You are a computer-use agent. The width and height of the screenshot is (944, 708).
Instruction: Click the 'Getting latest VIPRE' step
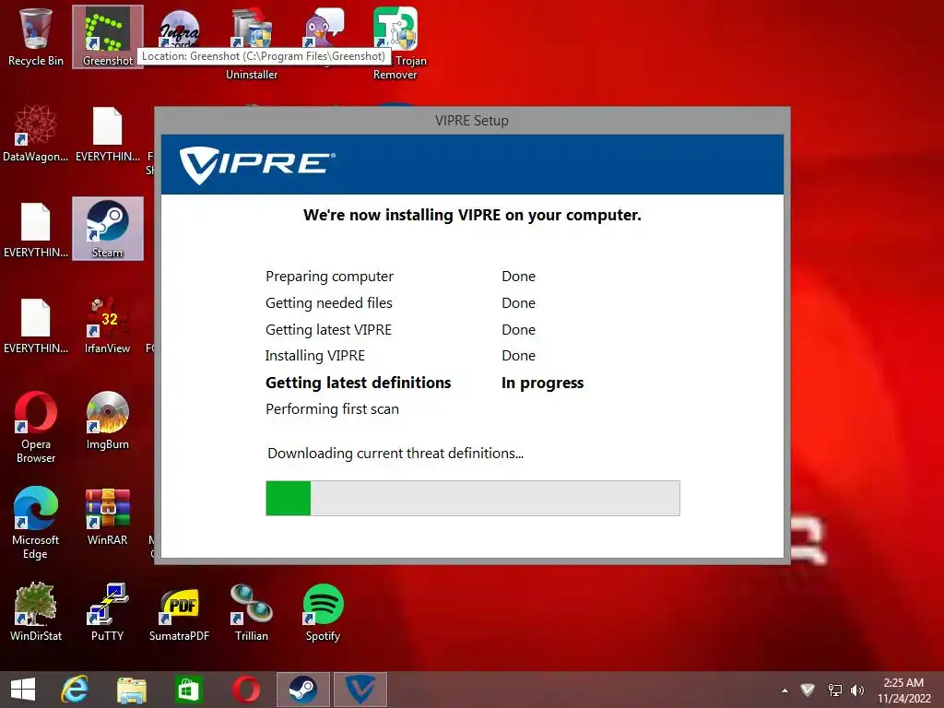tap(329, 329)
